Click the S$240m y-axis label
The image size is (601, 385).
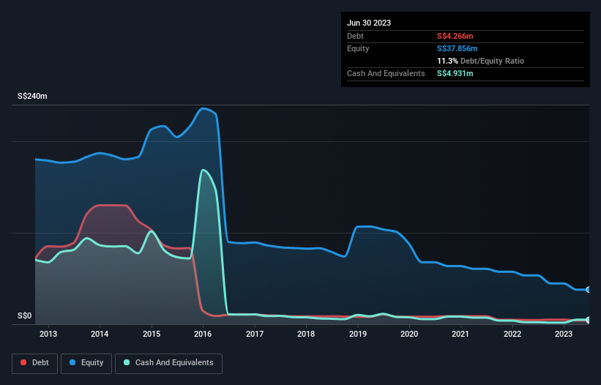tap(32, 96)
